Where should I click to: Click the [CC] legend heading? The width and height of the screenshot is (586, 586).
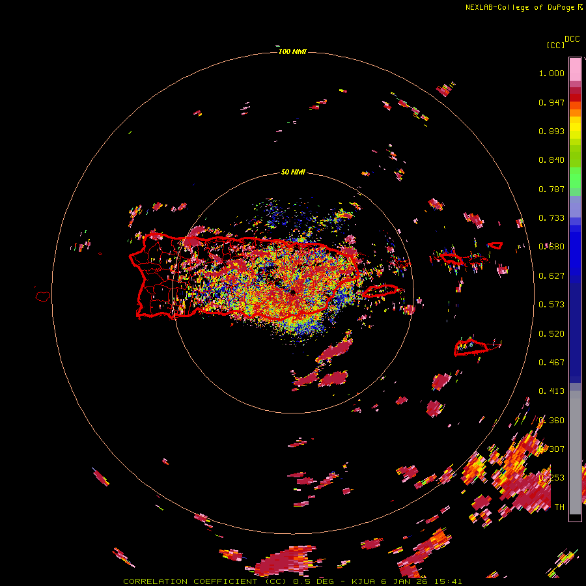(x=555, y=45)
